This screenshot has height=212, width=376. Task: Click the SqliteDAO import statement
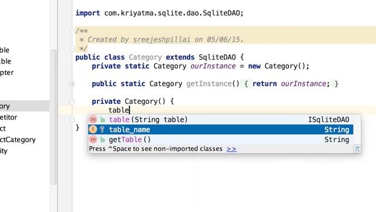(159, 13)
